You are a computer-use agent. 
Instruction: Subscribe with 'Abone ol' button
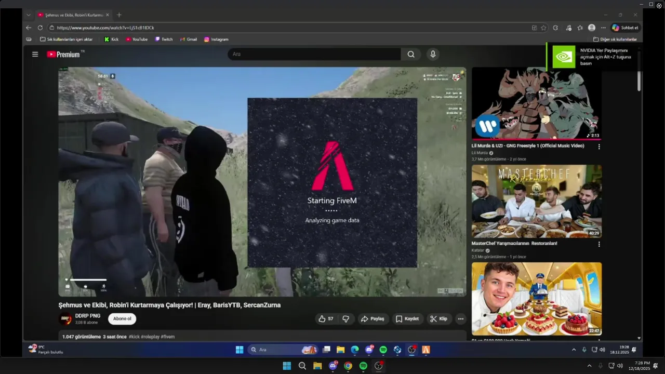122,318
